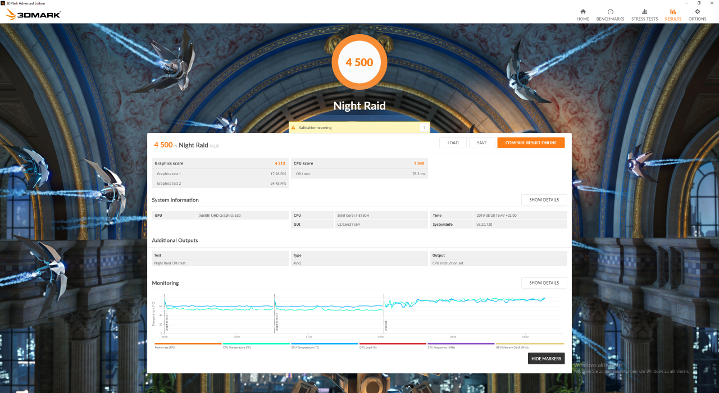Select the Graphics test 1 row

pyautogui.click(x=220, y=174)
